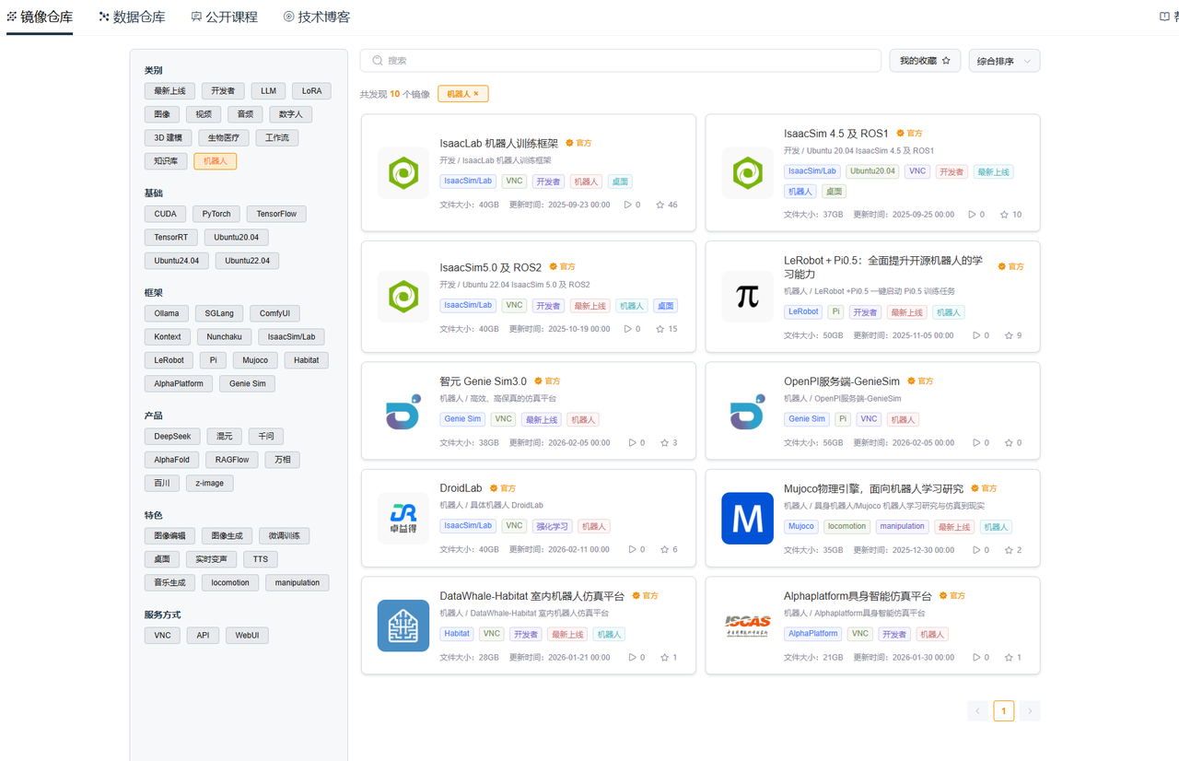Click the play count icon on IsaacLab card
Screen dimensions: 1179x761
pos(628,205)
